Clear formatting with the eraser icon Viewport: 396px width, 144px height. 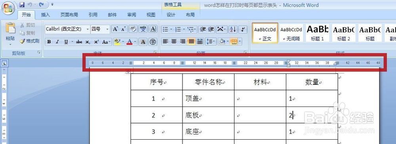[x=133, y=29]
